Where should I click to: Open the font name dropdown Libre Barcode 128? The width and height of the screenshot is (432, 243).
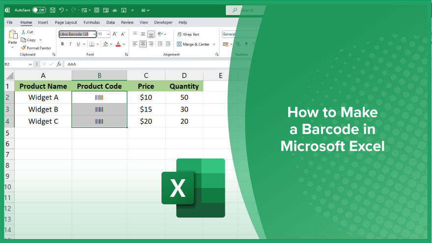click(x=94, y=34)
